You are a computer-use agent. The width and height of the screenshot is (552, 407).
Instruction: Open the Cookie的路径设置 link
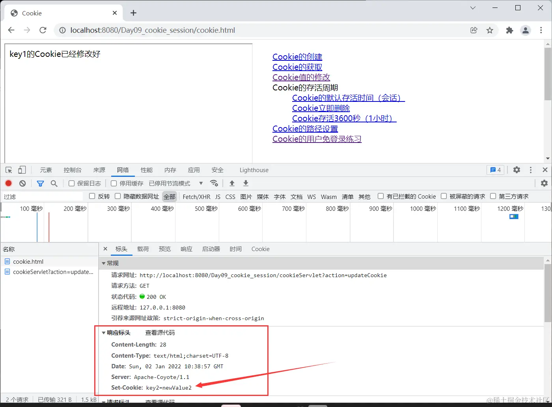tap(305, 129)
